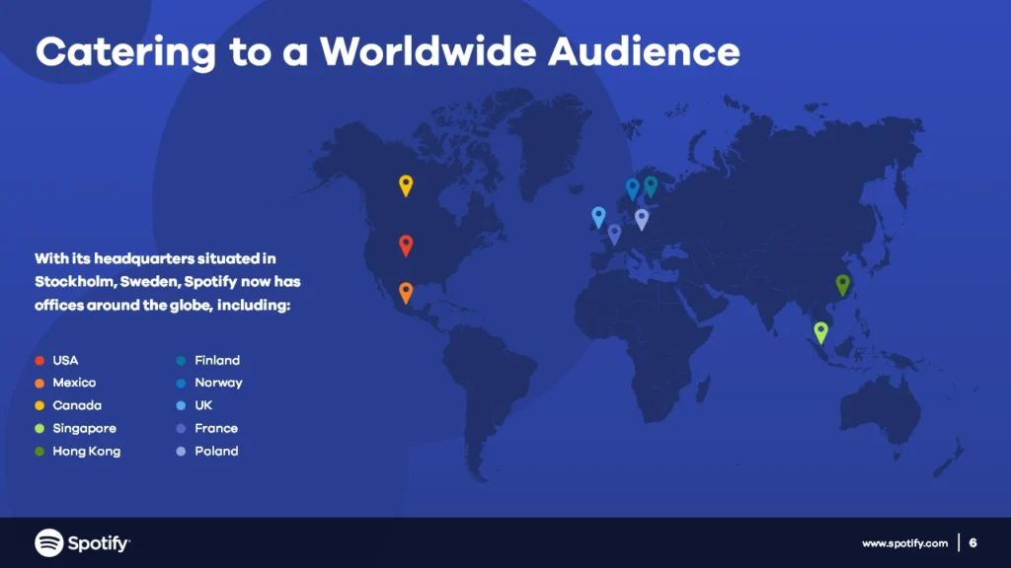Click the pale lavender Poland map pin
The height and width of the screenshot is (568, 1011).
click(x=642, y=219)
